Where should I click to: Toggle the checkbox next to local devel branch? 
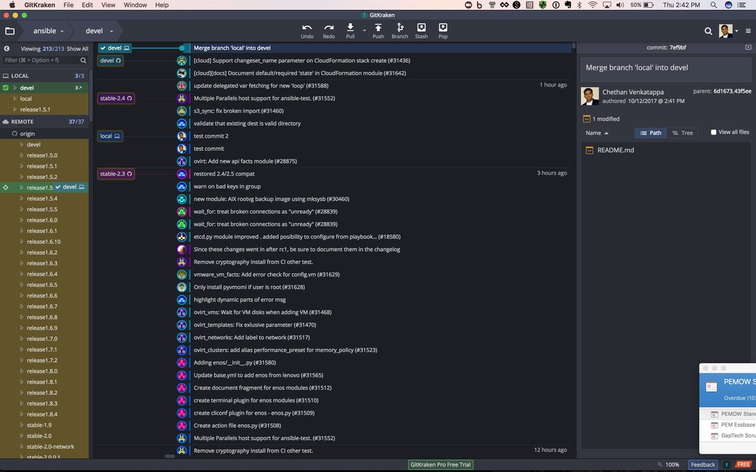(x=6, y=87)
